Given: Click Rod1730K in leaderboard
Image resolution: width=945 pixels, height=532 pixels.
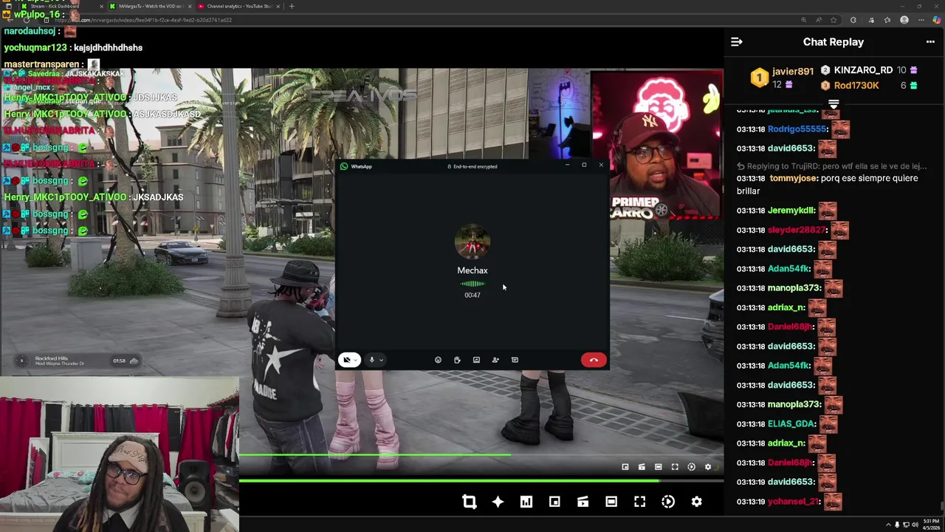Looking at the screenshot, I should point(856,85).
